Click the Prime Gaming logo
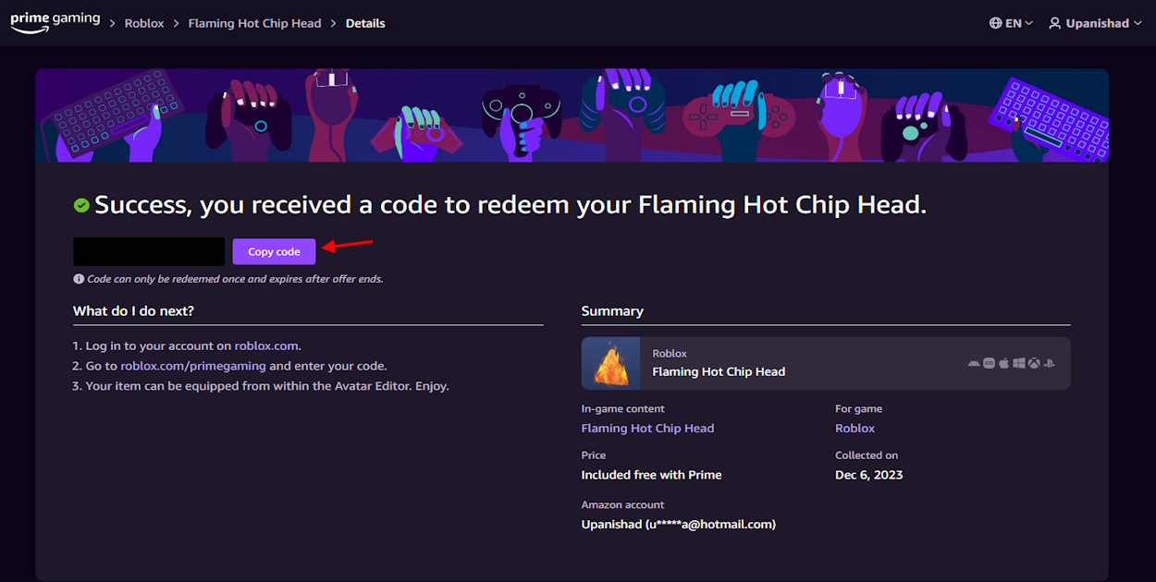 click(x=55, y=20)
